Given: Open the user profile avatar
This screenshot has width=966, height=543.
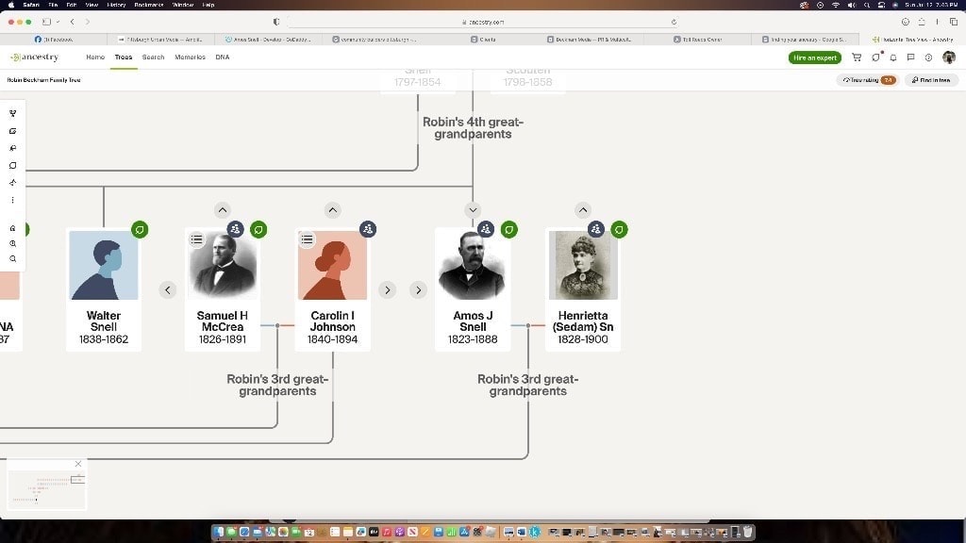Looking at the screenshot, I should point(949,58).
